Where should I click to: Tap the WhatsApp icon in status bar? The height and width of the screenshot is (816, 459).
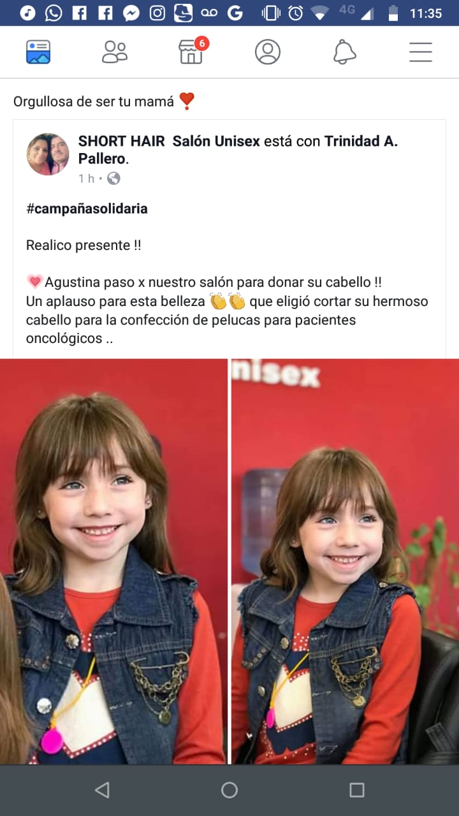pyautogui.click(x=54, y=13)
